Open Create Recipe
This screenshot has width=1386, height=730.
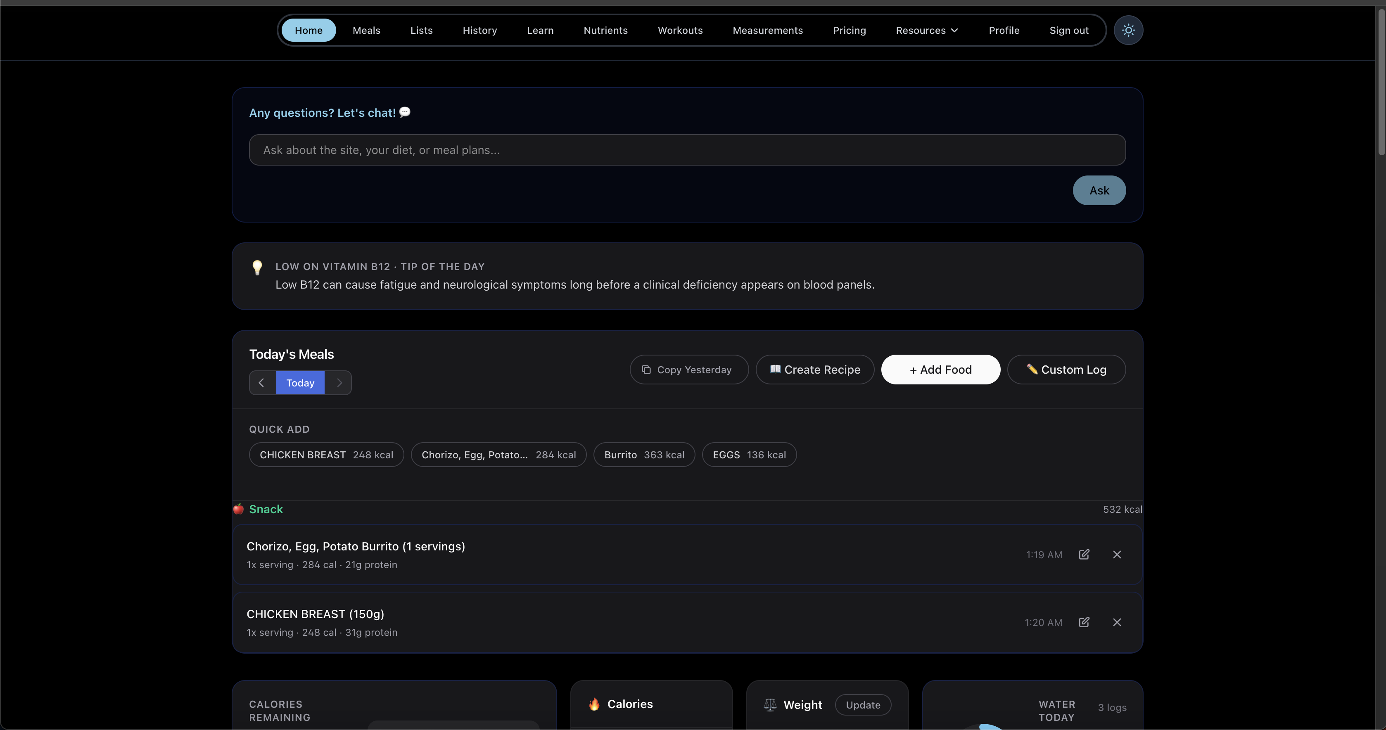(814, 370)
